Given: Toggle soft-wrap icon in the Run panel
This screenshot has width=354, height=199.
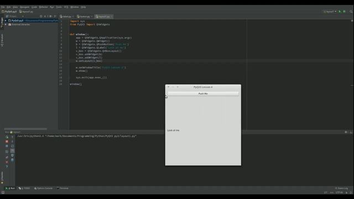Looking at the screenshot, I should pos(12,146).
